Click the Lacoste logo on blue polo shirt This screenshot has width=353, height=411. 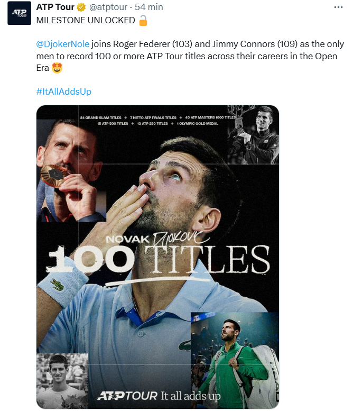click(184, 345)
